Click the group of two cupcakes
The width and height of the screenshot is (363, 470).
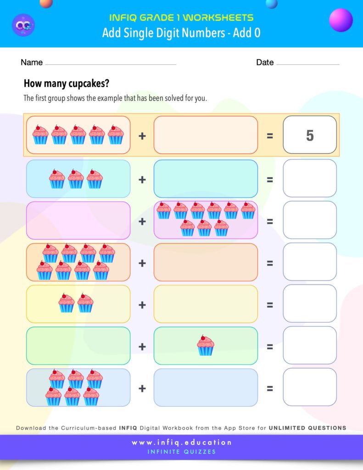pos(76,303)
